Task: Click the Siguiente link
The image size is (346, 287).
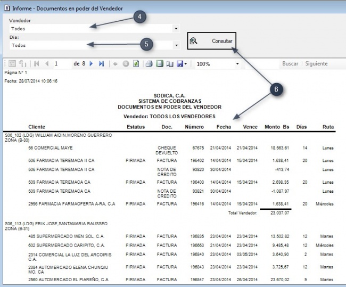Action: coord(316,63)
